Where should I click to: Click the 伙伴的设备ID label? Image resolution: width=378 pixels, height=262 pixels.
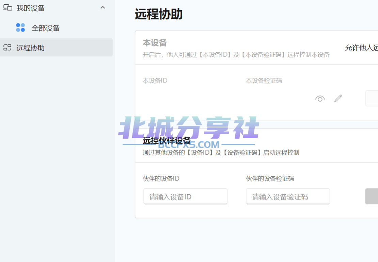click(161, 178)
